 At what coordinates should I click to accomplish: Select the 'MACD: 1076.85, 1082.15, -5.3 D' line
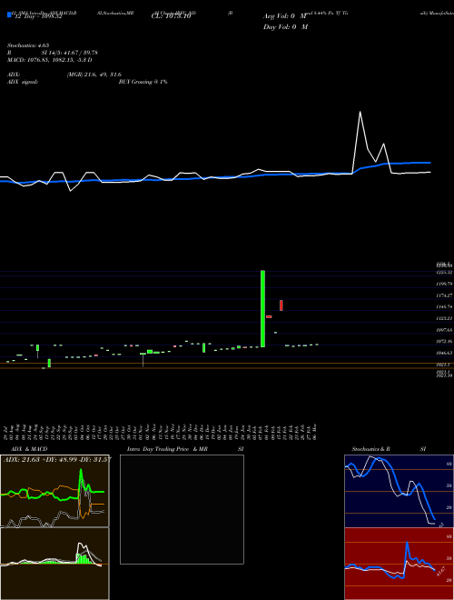pyautogui.click(x=50, y=60)
